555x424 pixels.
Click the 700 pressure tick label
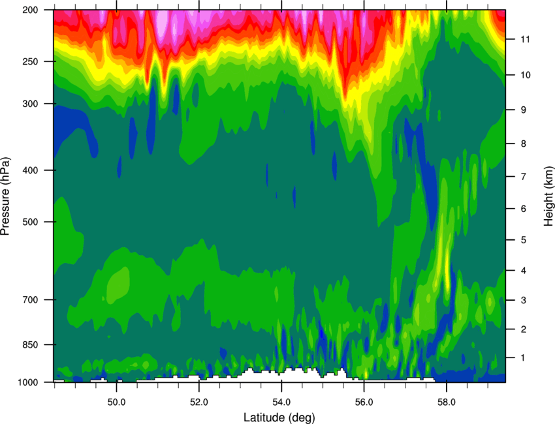point(31,299)
